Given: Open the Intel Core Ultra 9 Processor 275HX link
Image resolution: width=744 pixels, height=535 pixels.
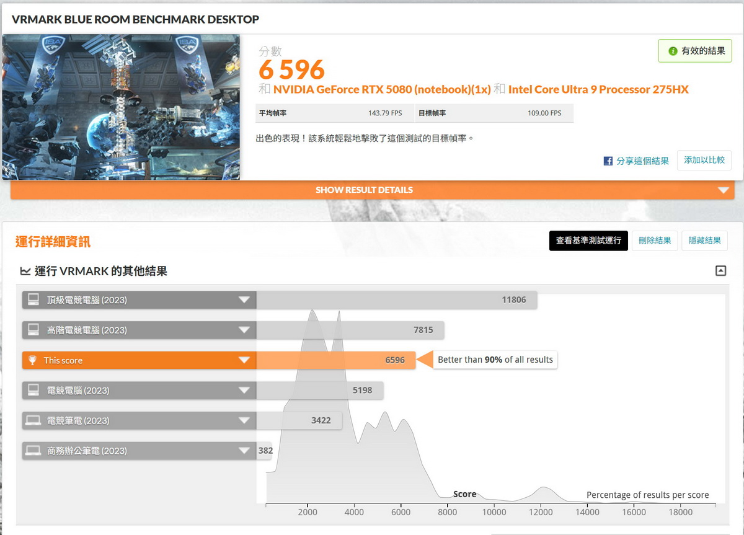Looking at the screenshot, I should (598, 89).
